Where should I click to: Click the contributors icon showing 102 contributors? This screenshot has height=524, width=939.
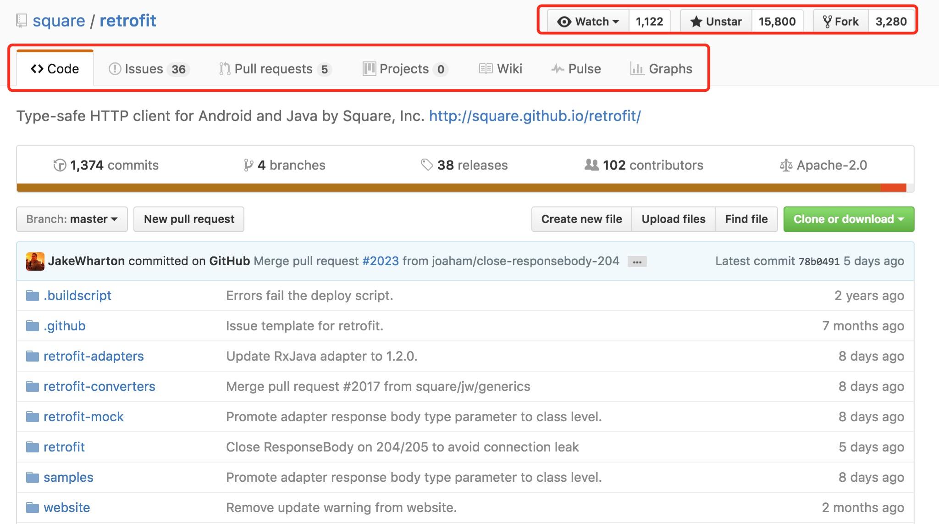click(592, 165)
